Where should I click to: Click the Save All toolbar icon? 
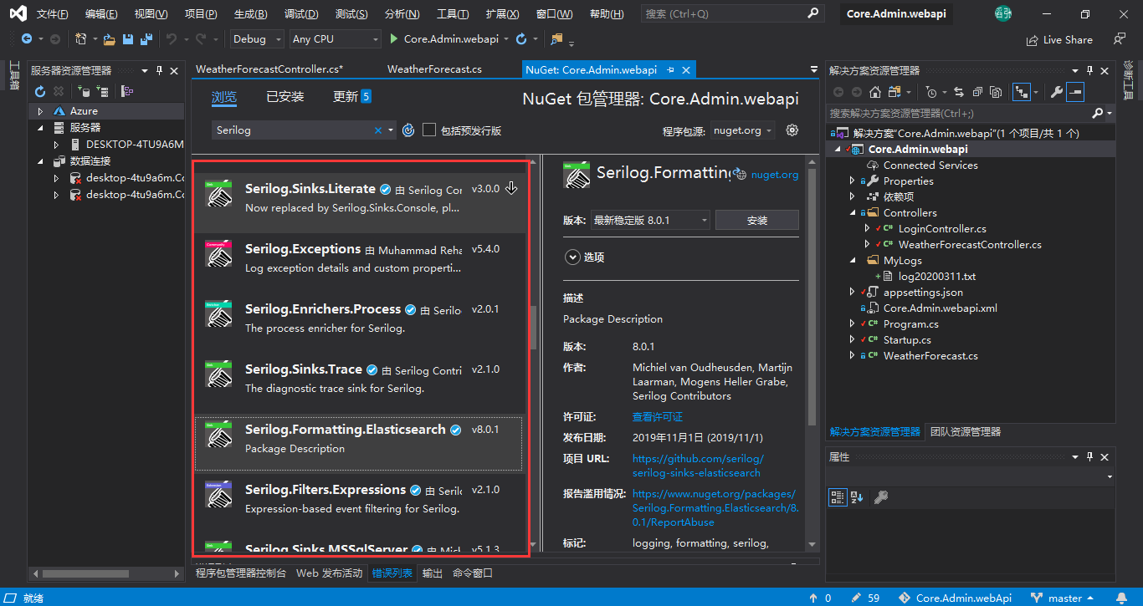[x=146, y=39]
